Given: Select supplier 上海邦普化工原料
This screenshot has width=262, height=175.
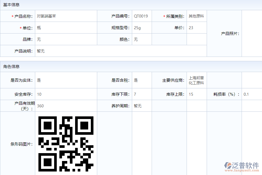Looking at the screenshot, I should point(196,80).
